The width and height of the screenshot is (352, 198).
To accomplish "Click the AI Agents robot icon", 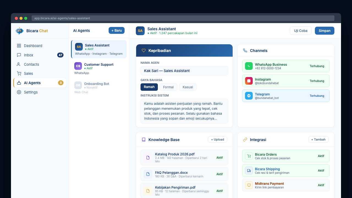I will 19,83.
